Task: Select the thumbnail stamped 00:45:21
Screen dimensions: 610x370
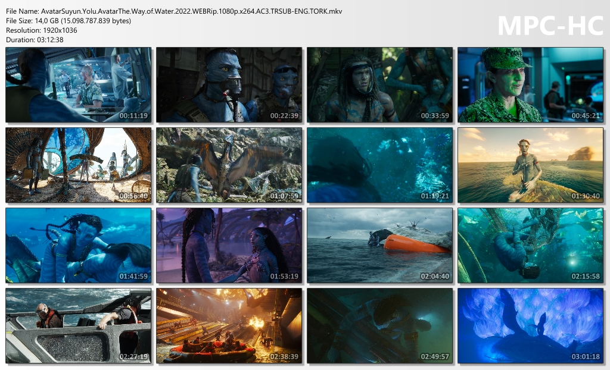Action: click(x=530, y=84)
